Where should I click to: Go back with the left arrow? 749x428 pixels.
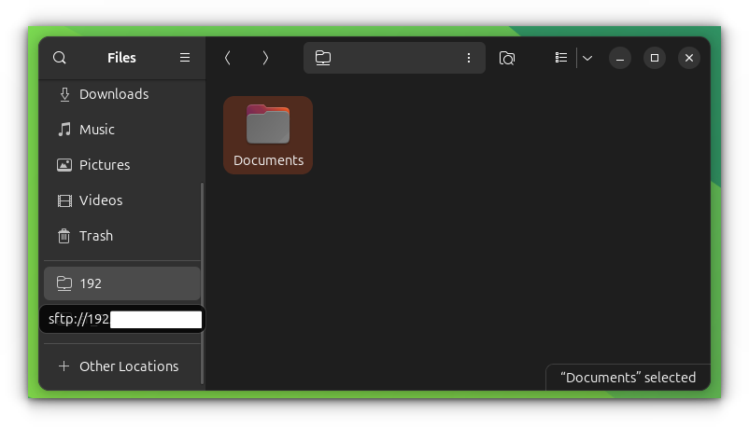(227, 58)
